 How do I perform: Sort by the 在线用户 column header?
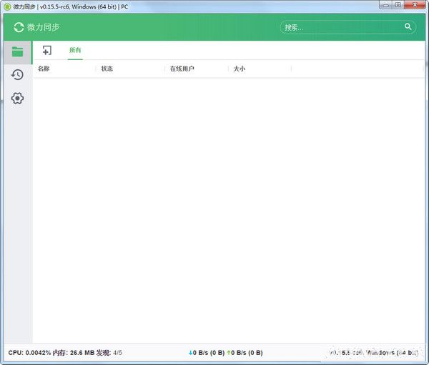pos(182,69)
